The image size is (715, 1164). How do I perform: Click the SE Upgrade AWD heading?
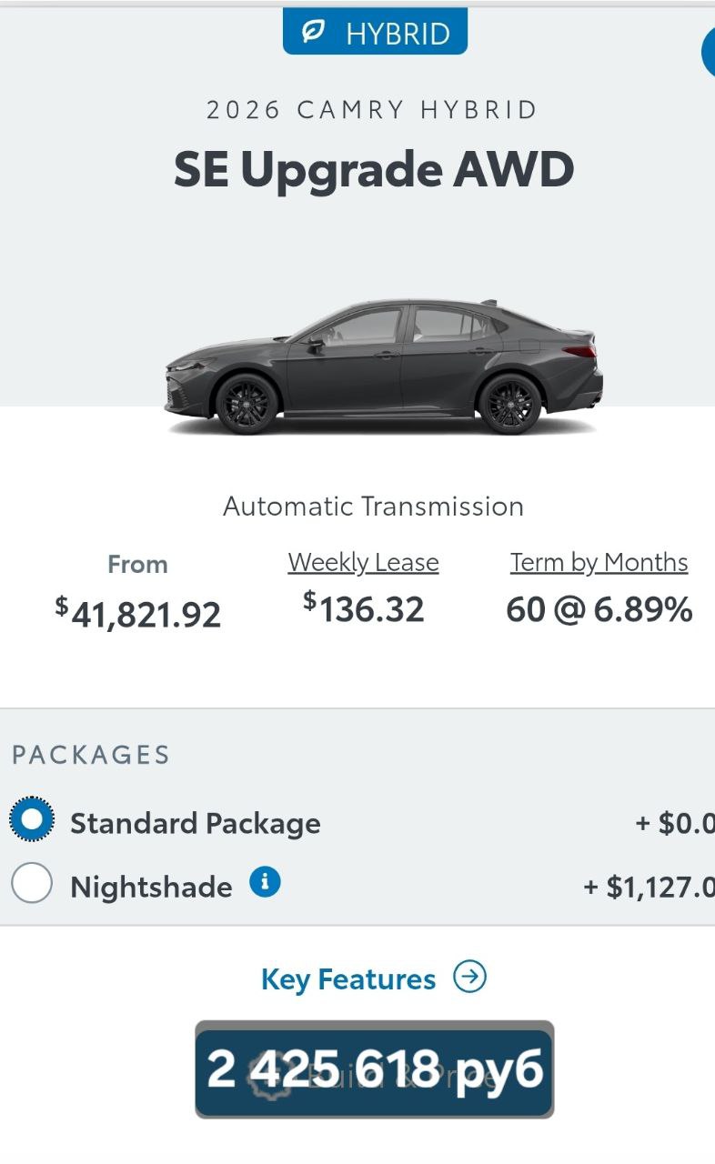coord(374,169)
